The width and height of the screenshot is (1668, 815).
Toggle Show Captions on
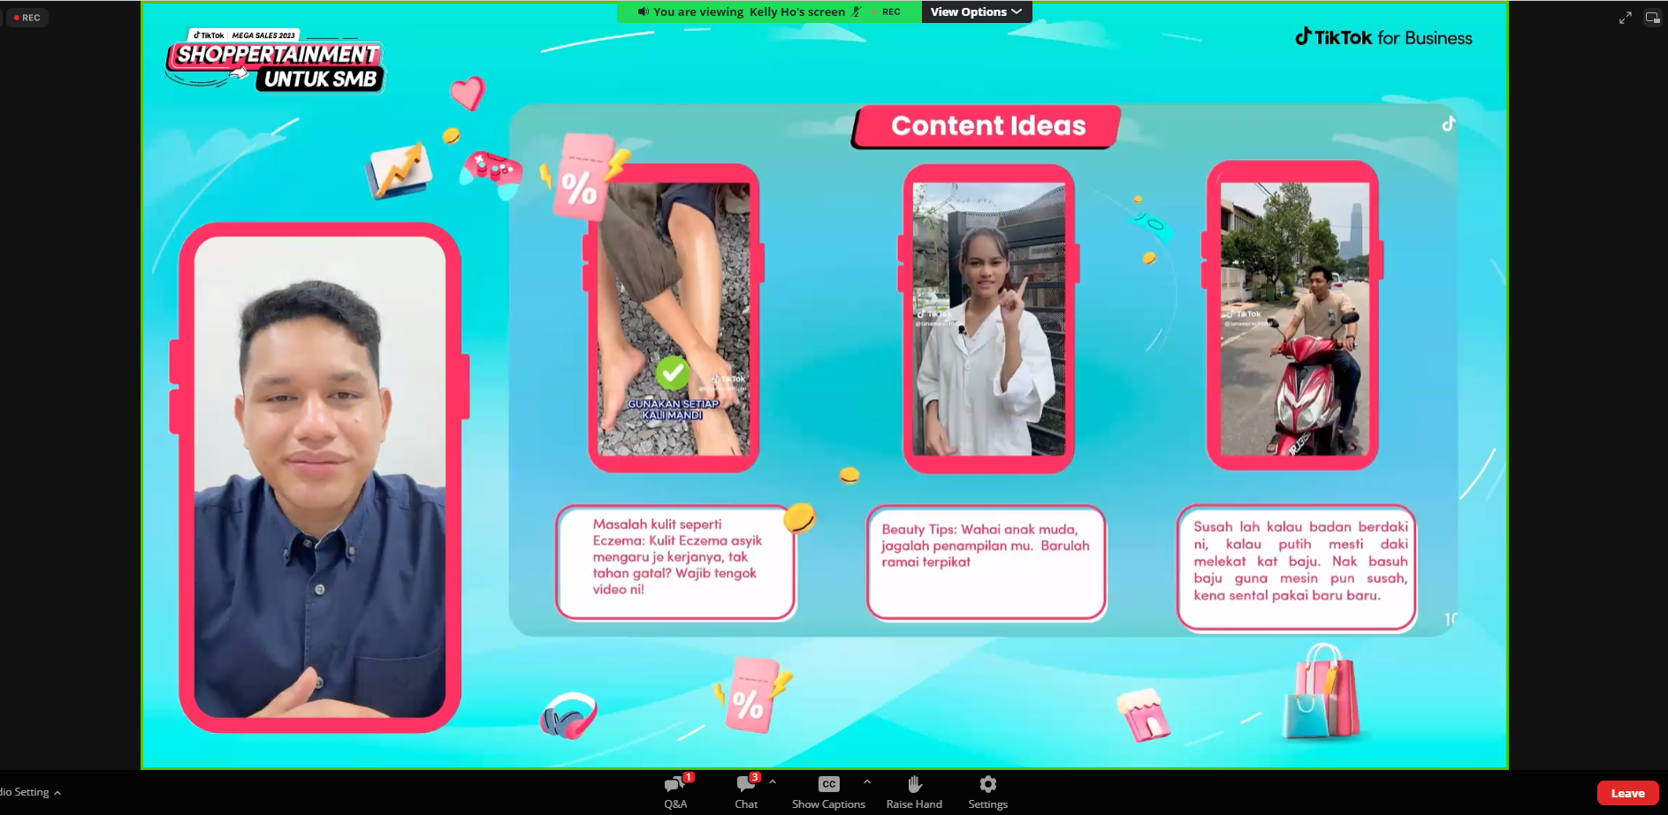pos(828,790)
